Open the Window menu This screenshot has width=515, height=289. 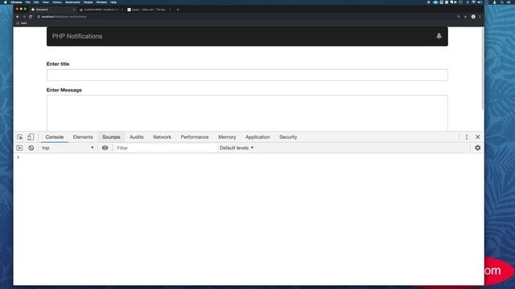click(101, 2)
